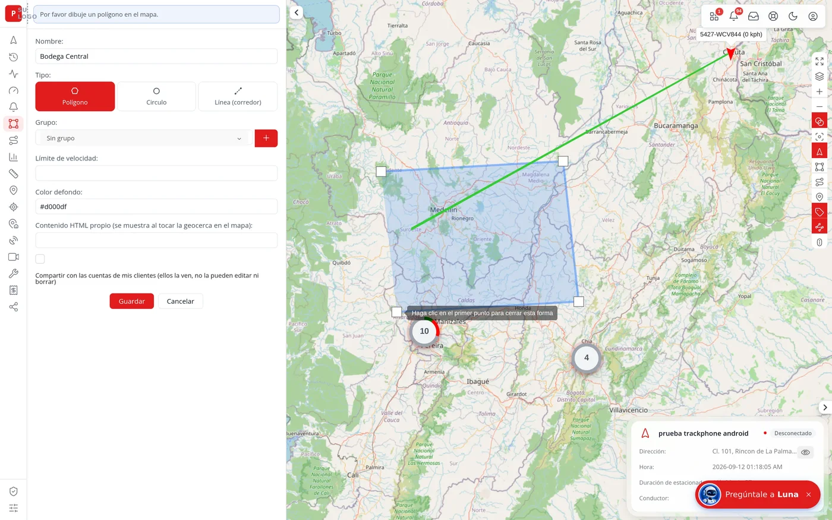Open the traffic-light button at map toolbar bottom
This screenshot has height=520, width=832.
coord(820,242)
